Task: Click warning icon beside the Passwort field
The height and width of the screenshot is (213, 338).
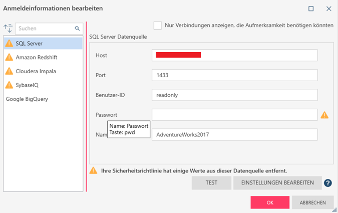Action: pos(324,115)
